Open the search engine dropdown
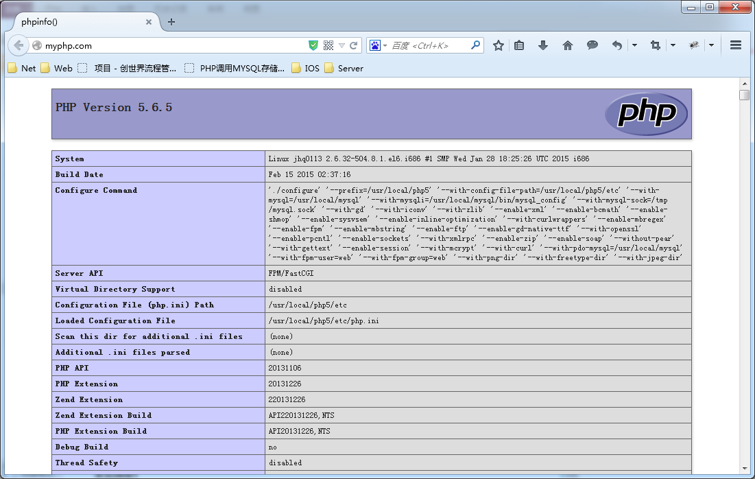 (384, 45)
